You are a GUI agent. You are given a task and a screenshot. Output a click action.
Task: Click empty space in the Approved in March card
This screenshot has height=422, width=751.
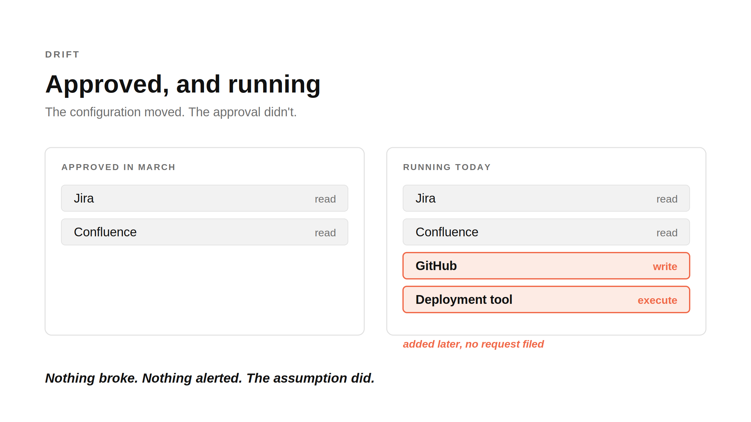coord(205,291)
